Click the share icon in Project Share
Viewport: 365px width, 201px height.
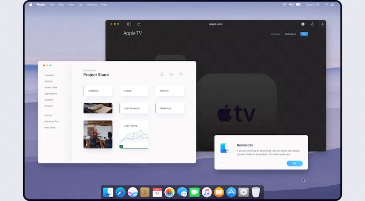(162, 74)
